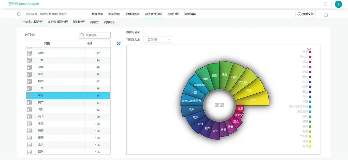Select the 飞机 row word
Screen dimensions: 348x160
(x=41, y=110)
